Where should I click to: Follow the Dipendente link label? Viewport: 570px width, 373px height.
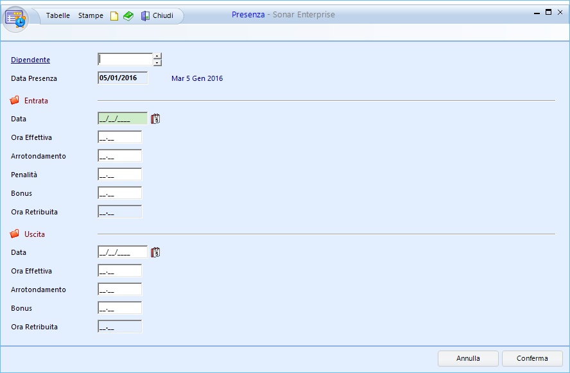(x=30, y=60)
